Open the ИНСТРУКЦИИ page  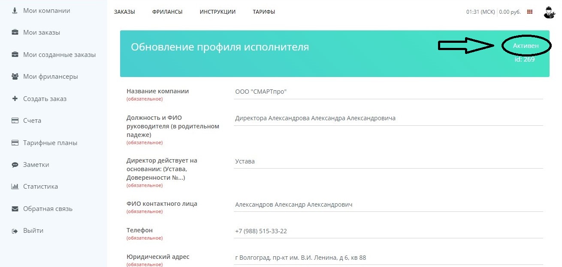coord(218,12)
